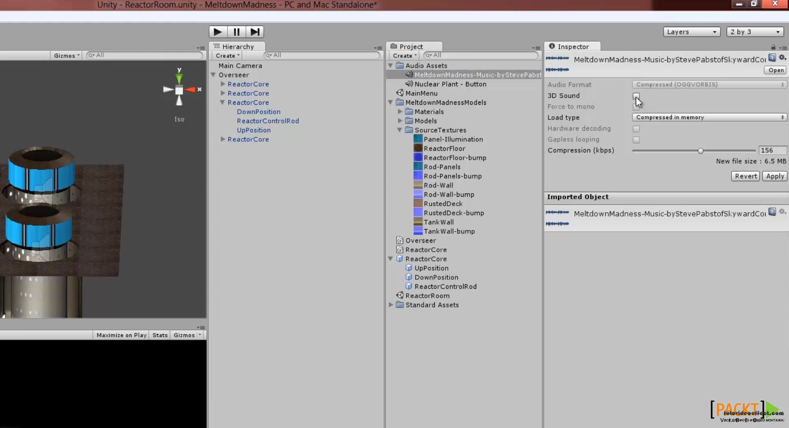Image resolution: width=789 pixels, height=428 pixels.
Task: Switch to the Inspector tab
Action: 572,46
